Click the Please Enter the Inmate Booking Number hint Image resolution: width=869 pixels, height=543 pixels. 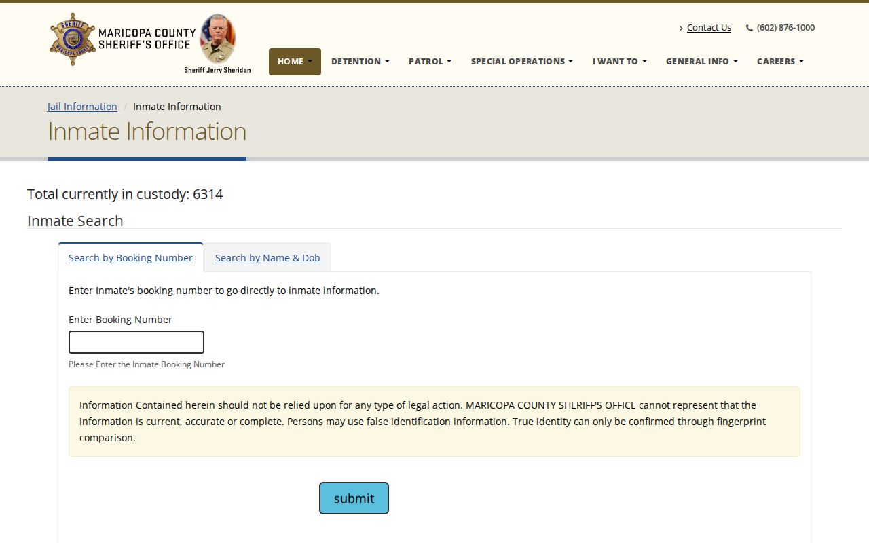(147, 364)
